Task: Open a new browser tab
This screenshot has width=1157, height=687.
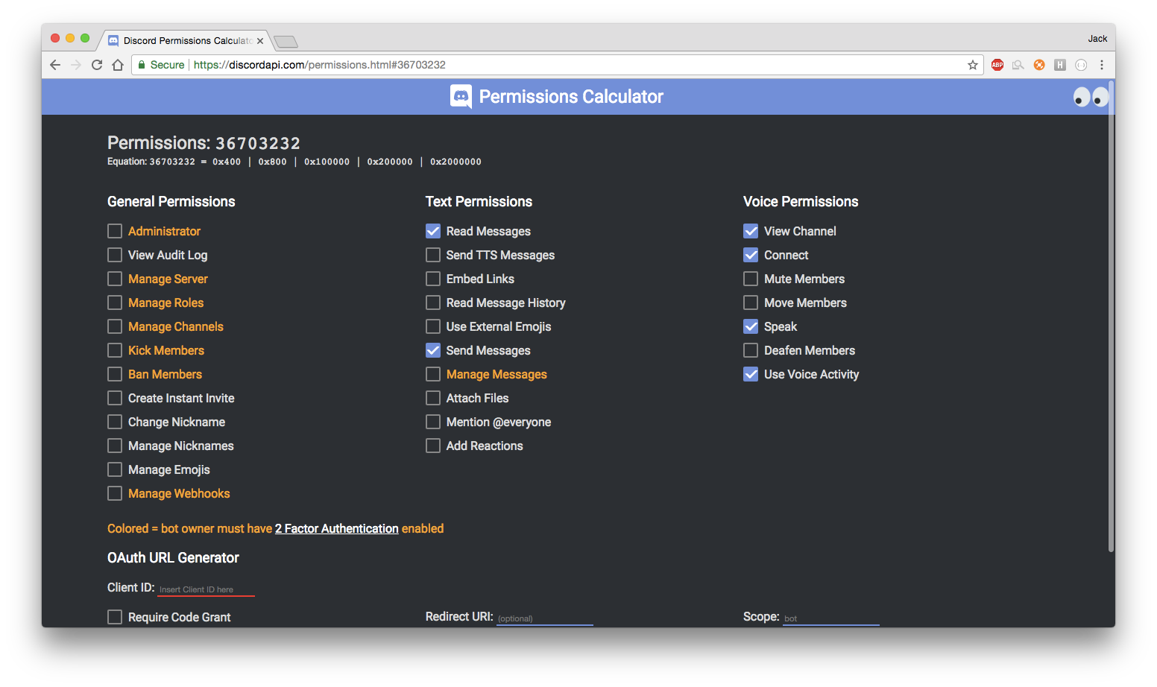Action: click(286, 42)
